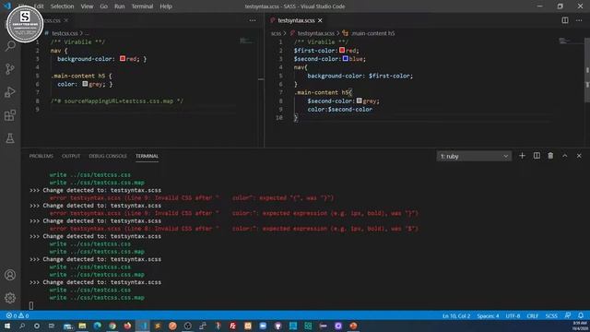
Task: Open the Source Control view
Action: click(10, 69)
